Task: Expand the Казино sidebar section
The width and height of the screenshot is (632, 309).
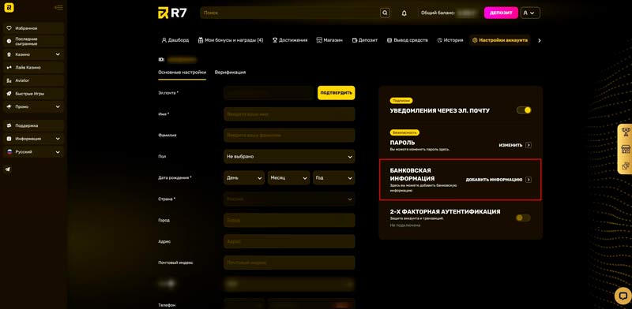Action: 33,54
